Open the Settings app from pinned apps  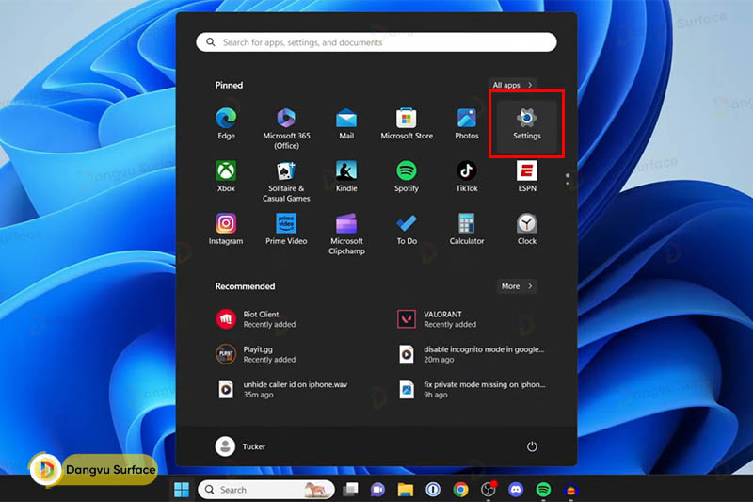click(x=526, y=122)
